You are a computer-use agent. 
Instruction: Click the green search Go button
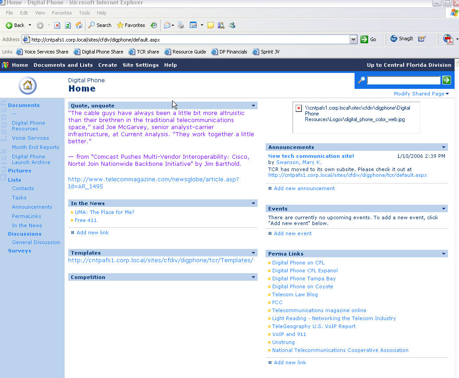(x=447, y=80)
